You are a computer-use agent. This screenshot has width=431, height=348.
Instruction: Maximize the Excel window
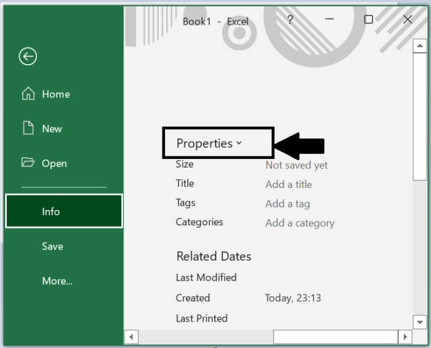[x=368, y=20]
